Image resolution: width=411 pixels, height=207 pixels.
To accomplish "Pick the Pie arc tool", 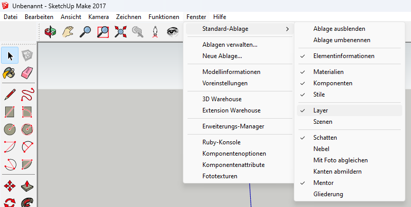I will pyautogui.click(x=27, y=164).
